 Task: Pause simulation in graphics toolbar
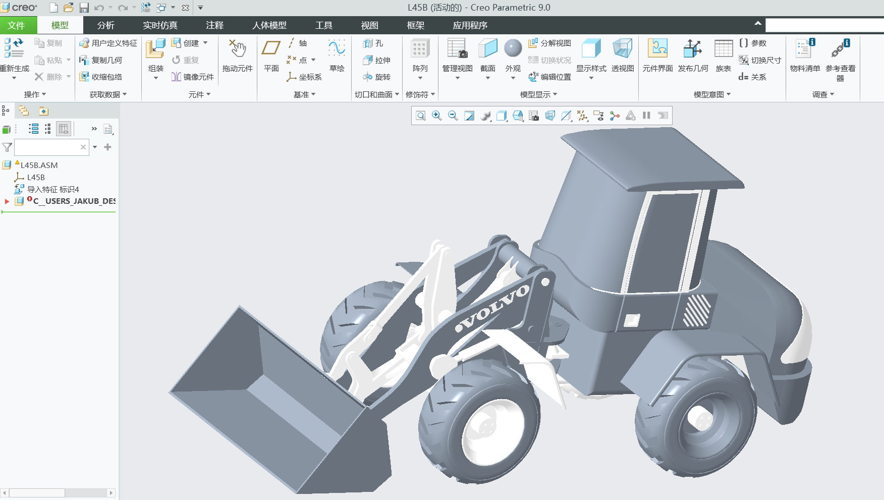coord(646,116)
